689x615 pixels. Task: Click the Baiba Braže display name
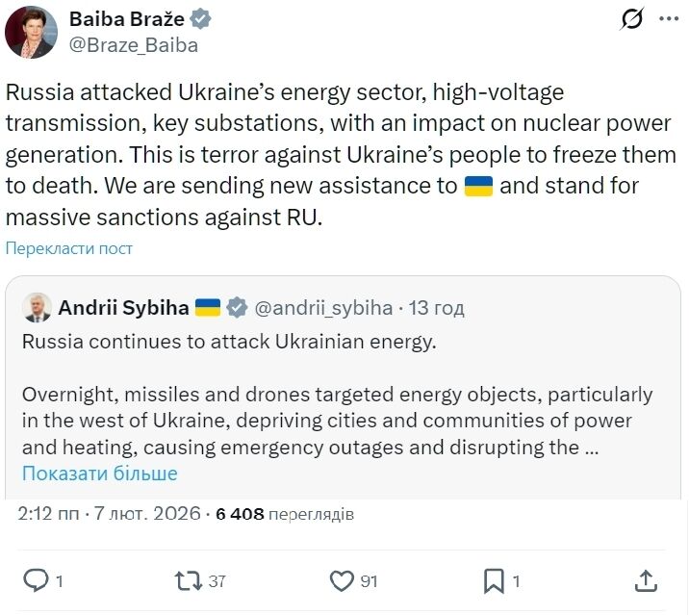[128, 19]
